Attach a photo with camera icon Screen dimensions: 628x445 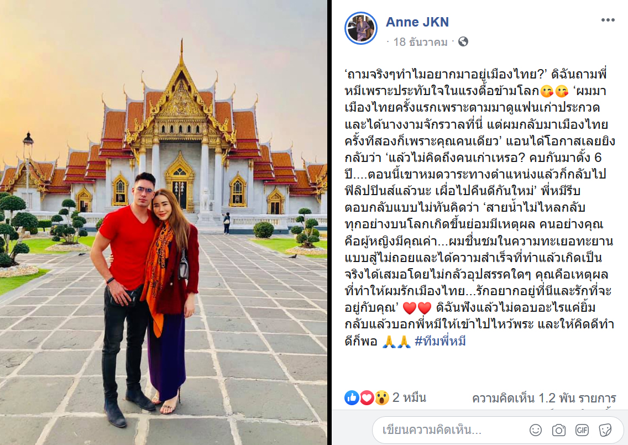click(x=559, y=430)
